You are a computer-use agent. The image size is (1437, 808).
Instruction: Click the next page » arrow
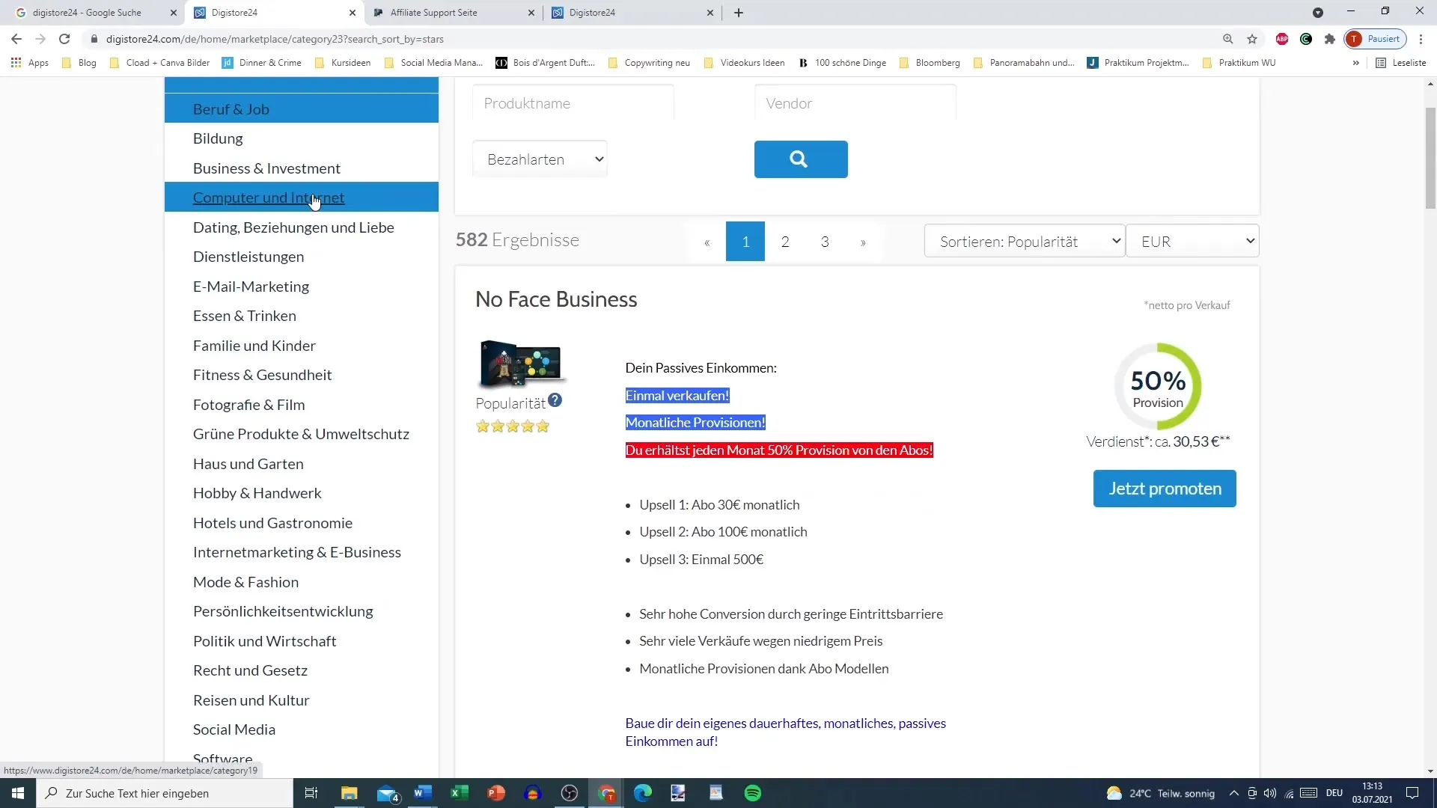863,241
